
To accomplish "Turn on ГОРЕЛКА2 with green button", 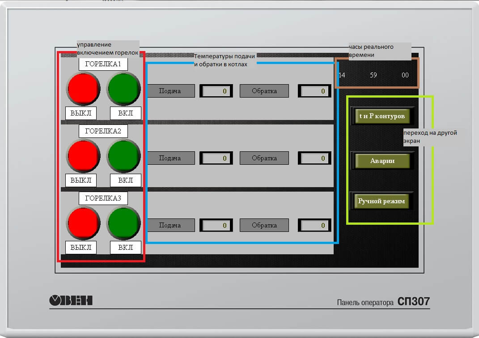I will [124, 156].
